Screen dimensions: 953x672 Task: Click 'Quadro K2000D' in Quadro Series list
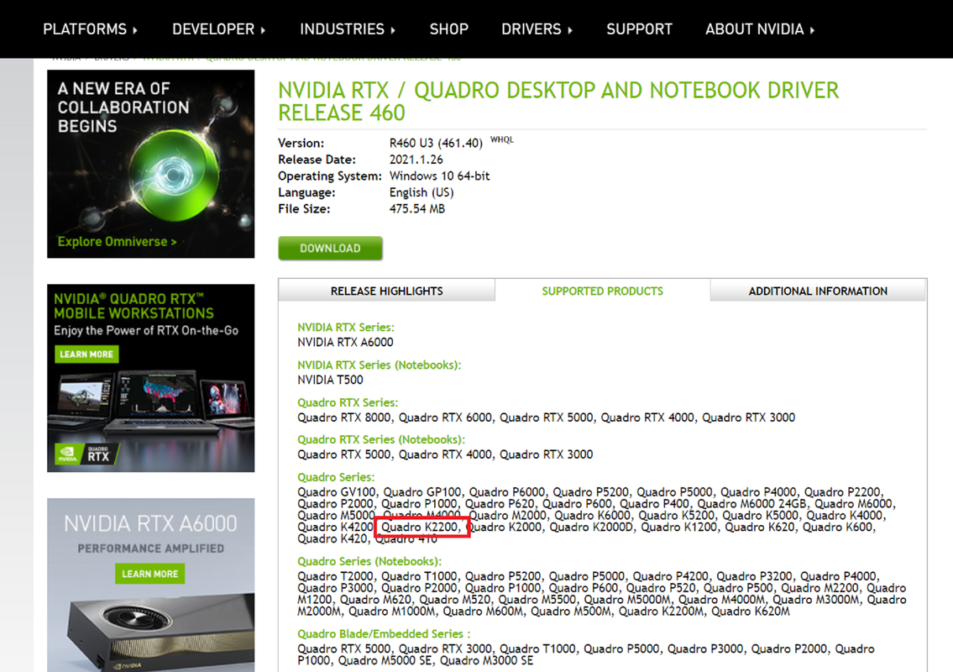click(x=591, y=527)
